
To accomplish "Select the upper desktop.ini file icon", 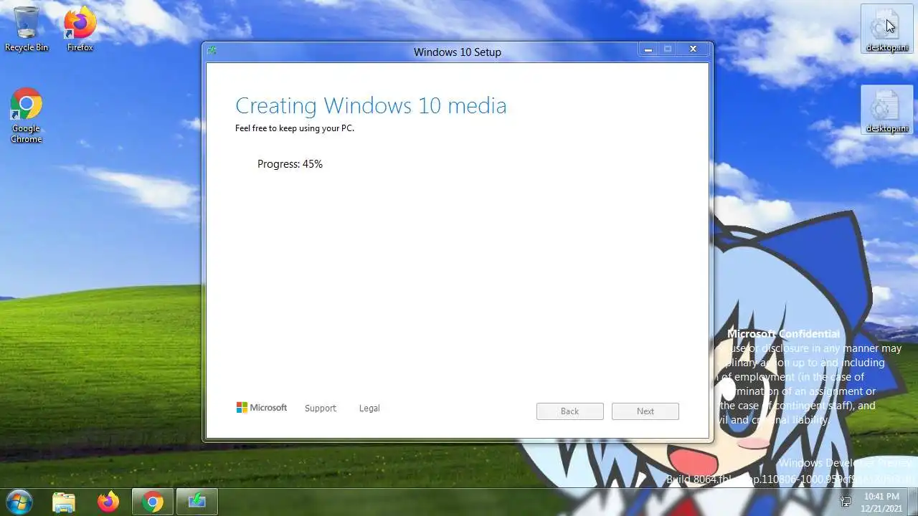I will click(x=887, y=29).
